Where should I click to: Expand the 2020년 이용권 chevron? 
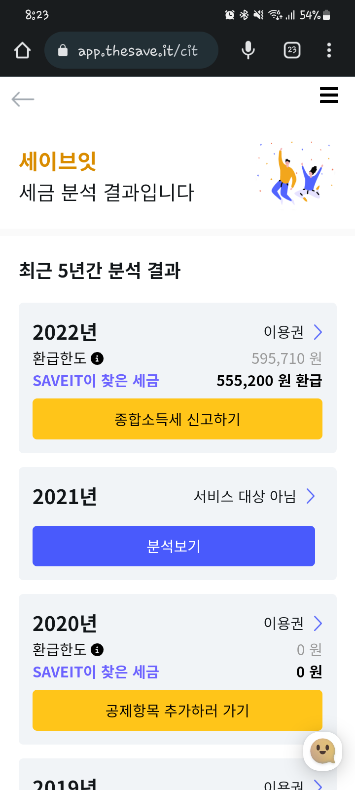(318, 624)
